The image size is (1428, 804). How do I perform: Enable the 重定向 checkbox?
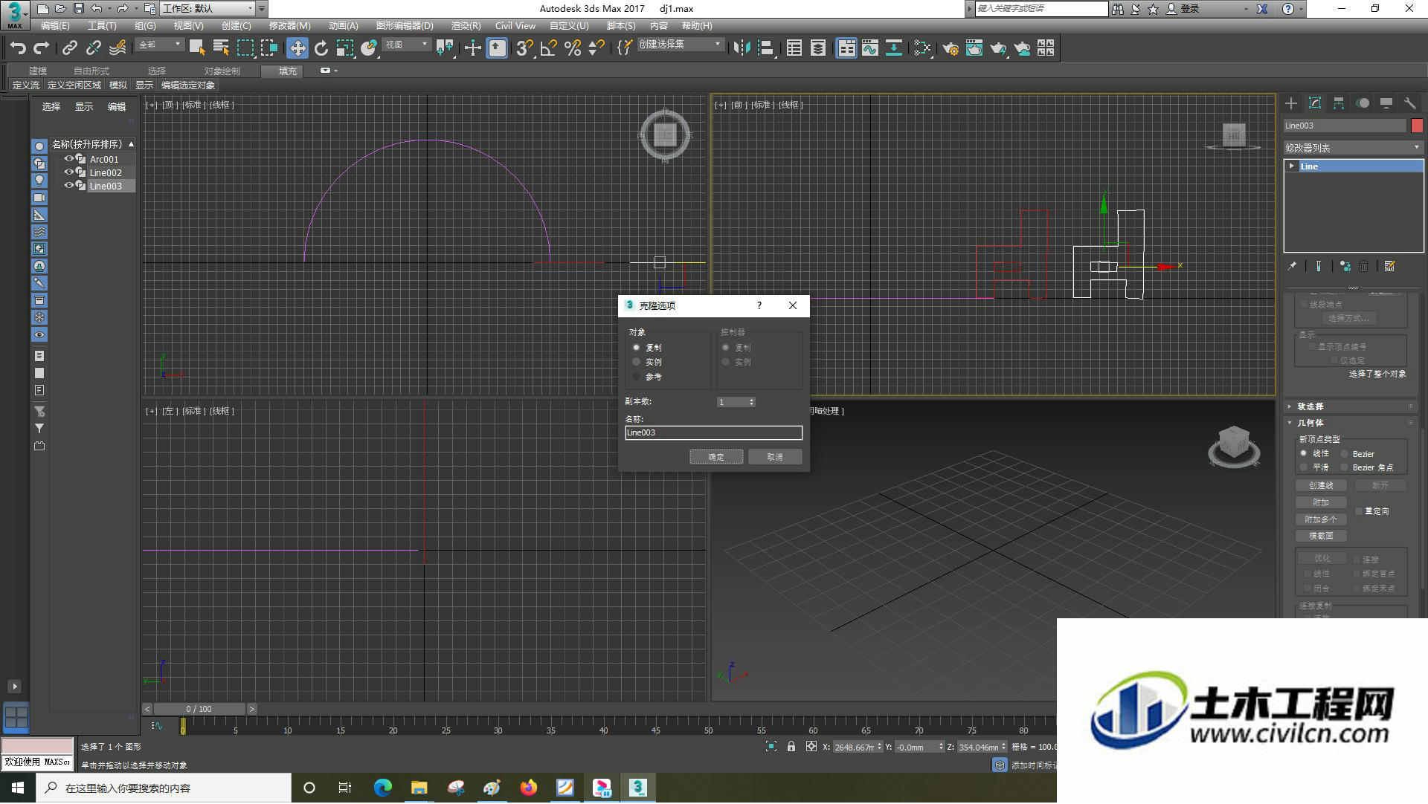click(1359, 511)
